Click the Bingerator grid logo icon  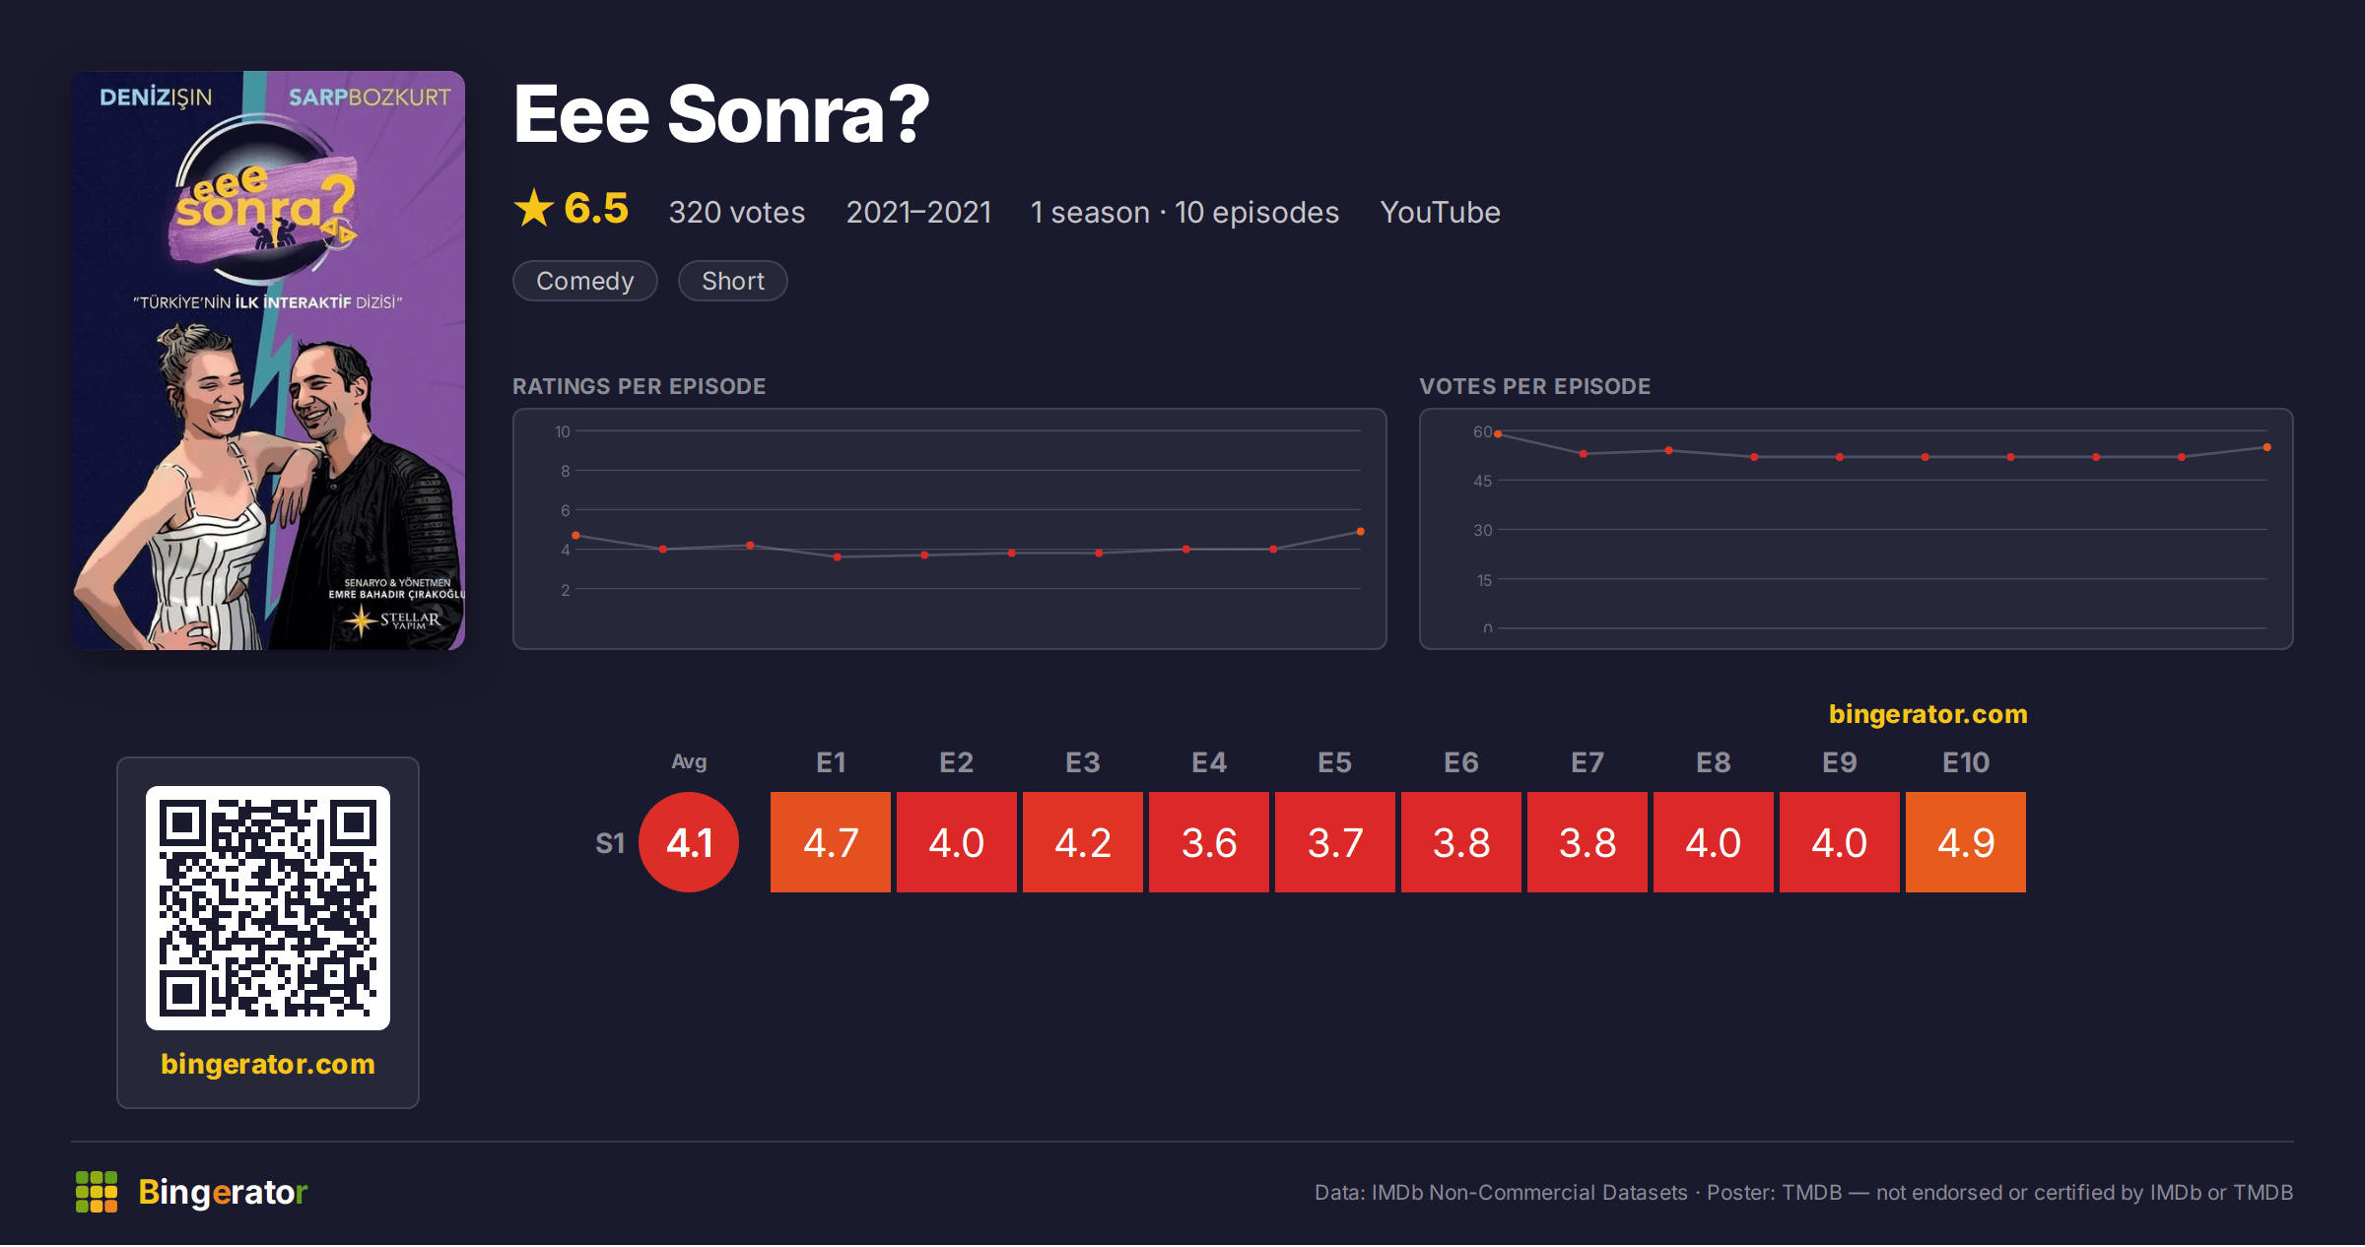(x=97, y=1192)
